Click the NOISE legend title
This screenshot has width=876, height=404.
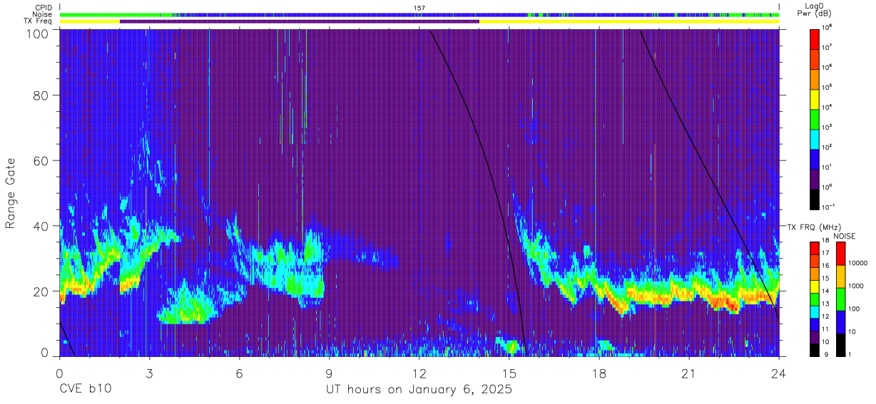tap(844, 235)
